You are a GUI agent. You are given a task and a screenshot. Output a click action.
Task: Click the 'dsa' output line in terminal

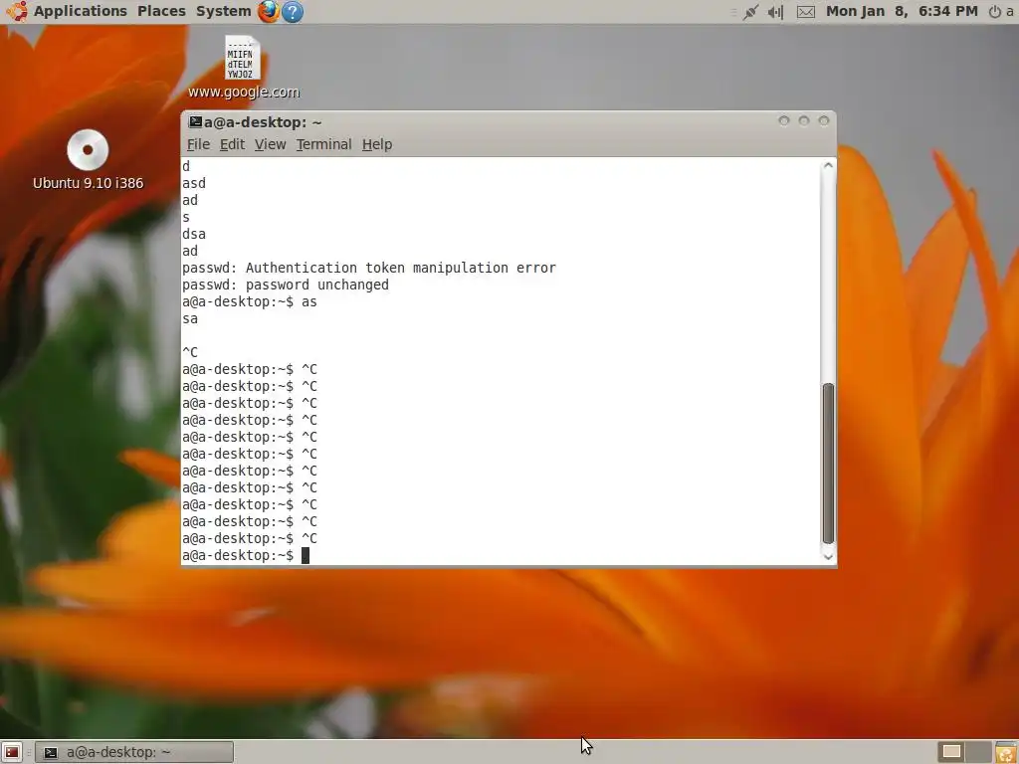click(x=194, y=234)
